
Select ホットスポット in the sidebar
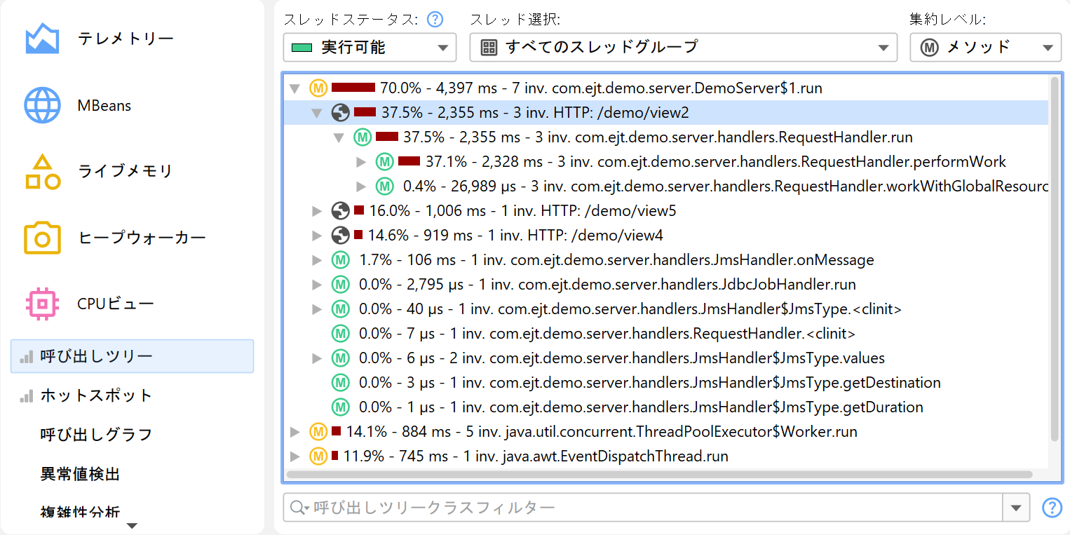[x=96, y=395]
